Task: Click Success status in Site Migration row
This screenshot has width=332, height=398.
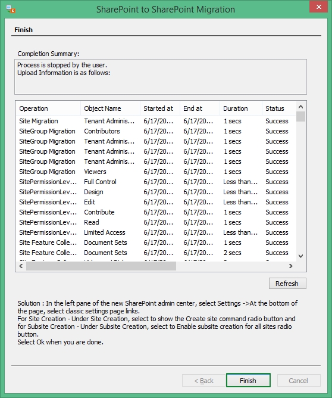Action: [x=277, y=121]
